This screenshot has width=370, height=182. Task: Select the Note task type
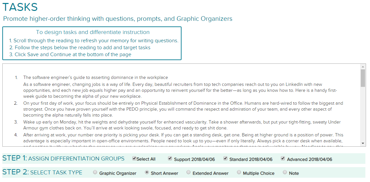285,172
